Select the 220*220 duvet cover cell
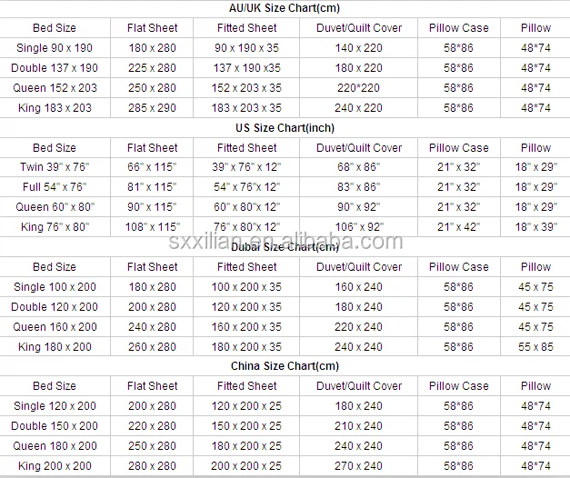Screen dimensions: 570x478 [359, 88]
